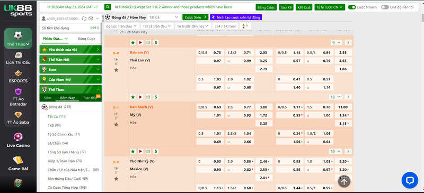Image resolution: width=424 pixels, height=193 pixels.
Task: Click Trình tạo cược xiên tự động
Action: [236, 17]
